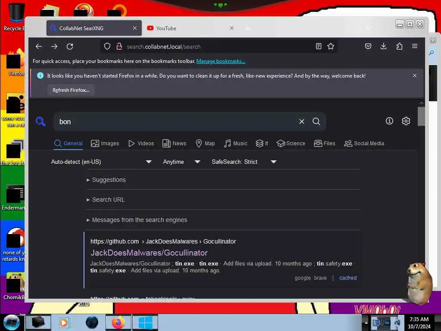Go back with the browser back arrow
The height and width of the screenshot is (331, 441).
click(39, 47)
